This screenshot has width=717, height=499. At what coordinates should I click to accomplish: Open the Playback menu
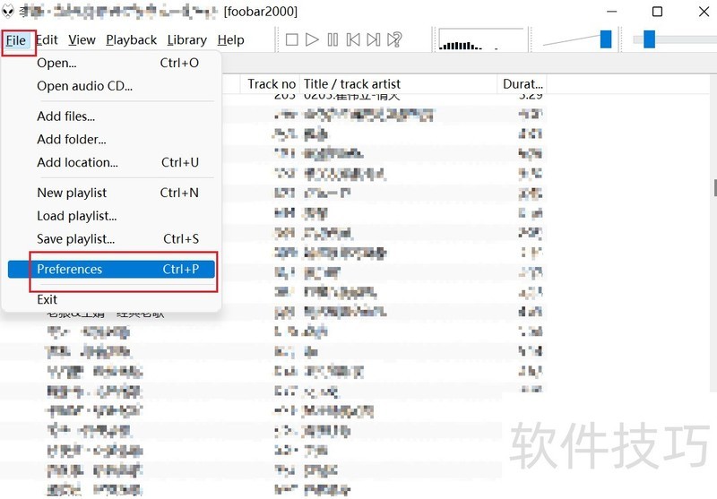pos(131,40)
